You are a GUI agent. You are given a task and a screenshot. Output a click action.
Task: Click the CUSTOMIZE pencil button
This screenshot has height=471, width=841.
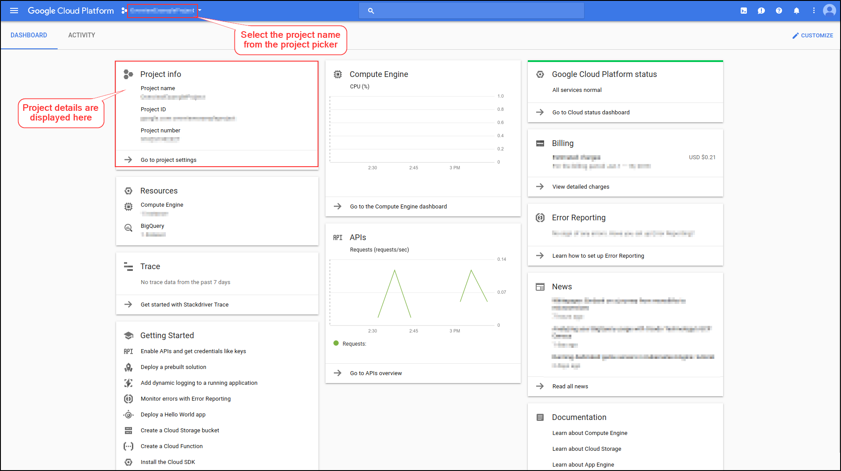click(x=812, y=36)
